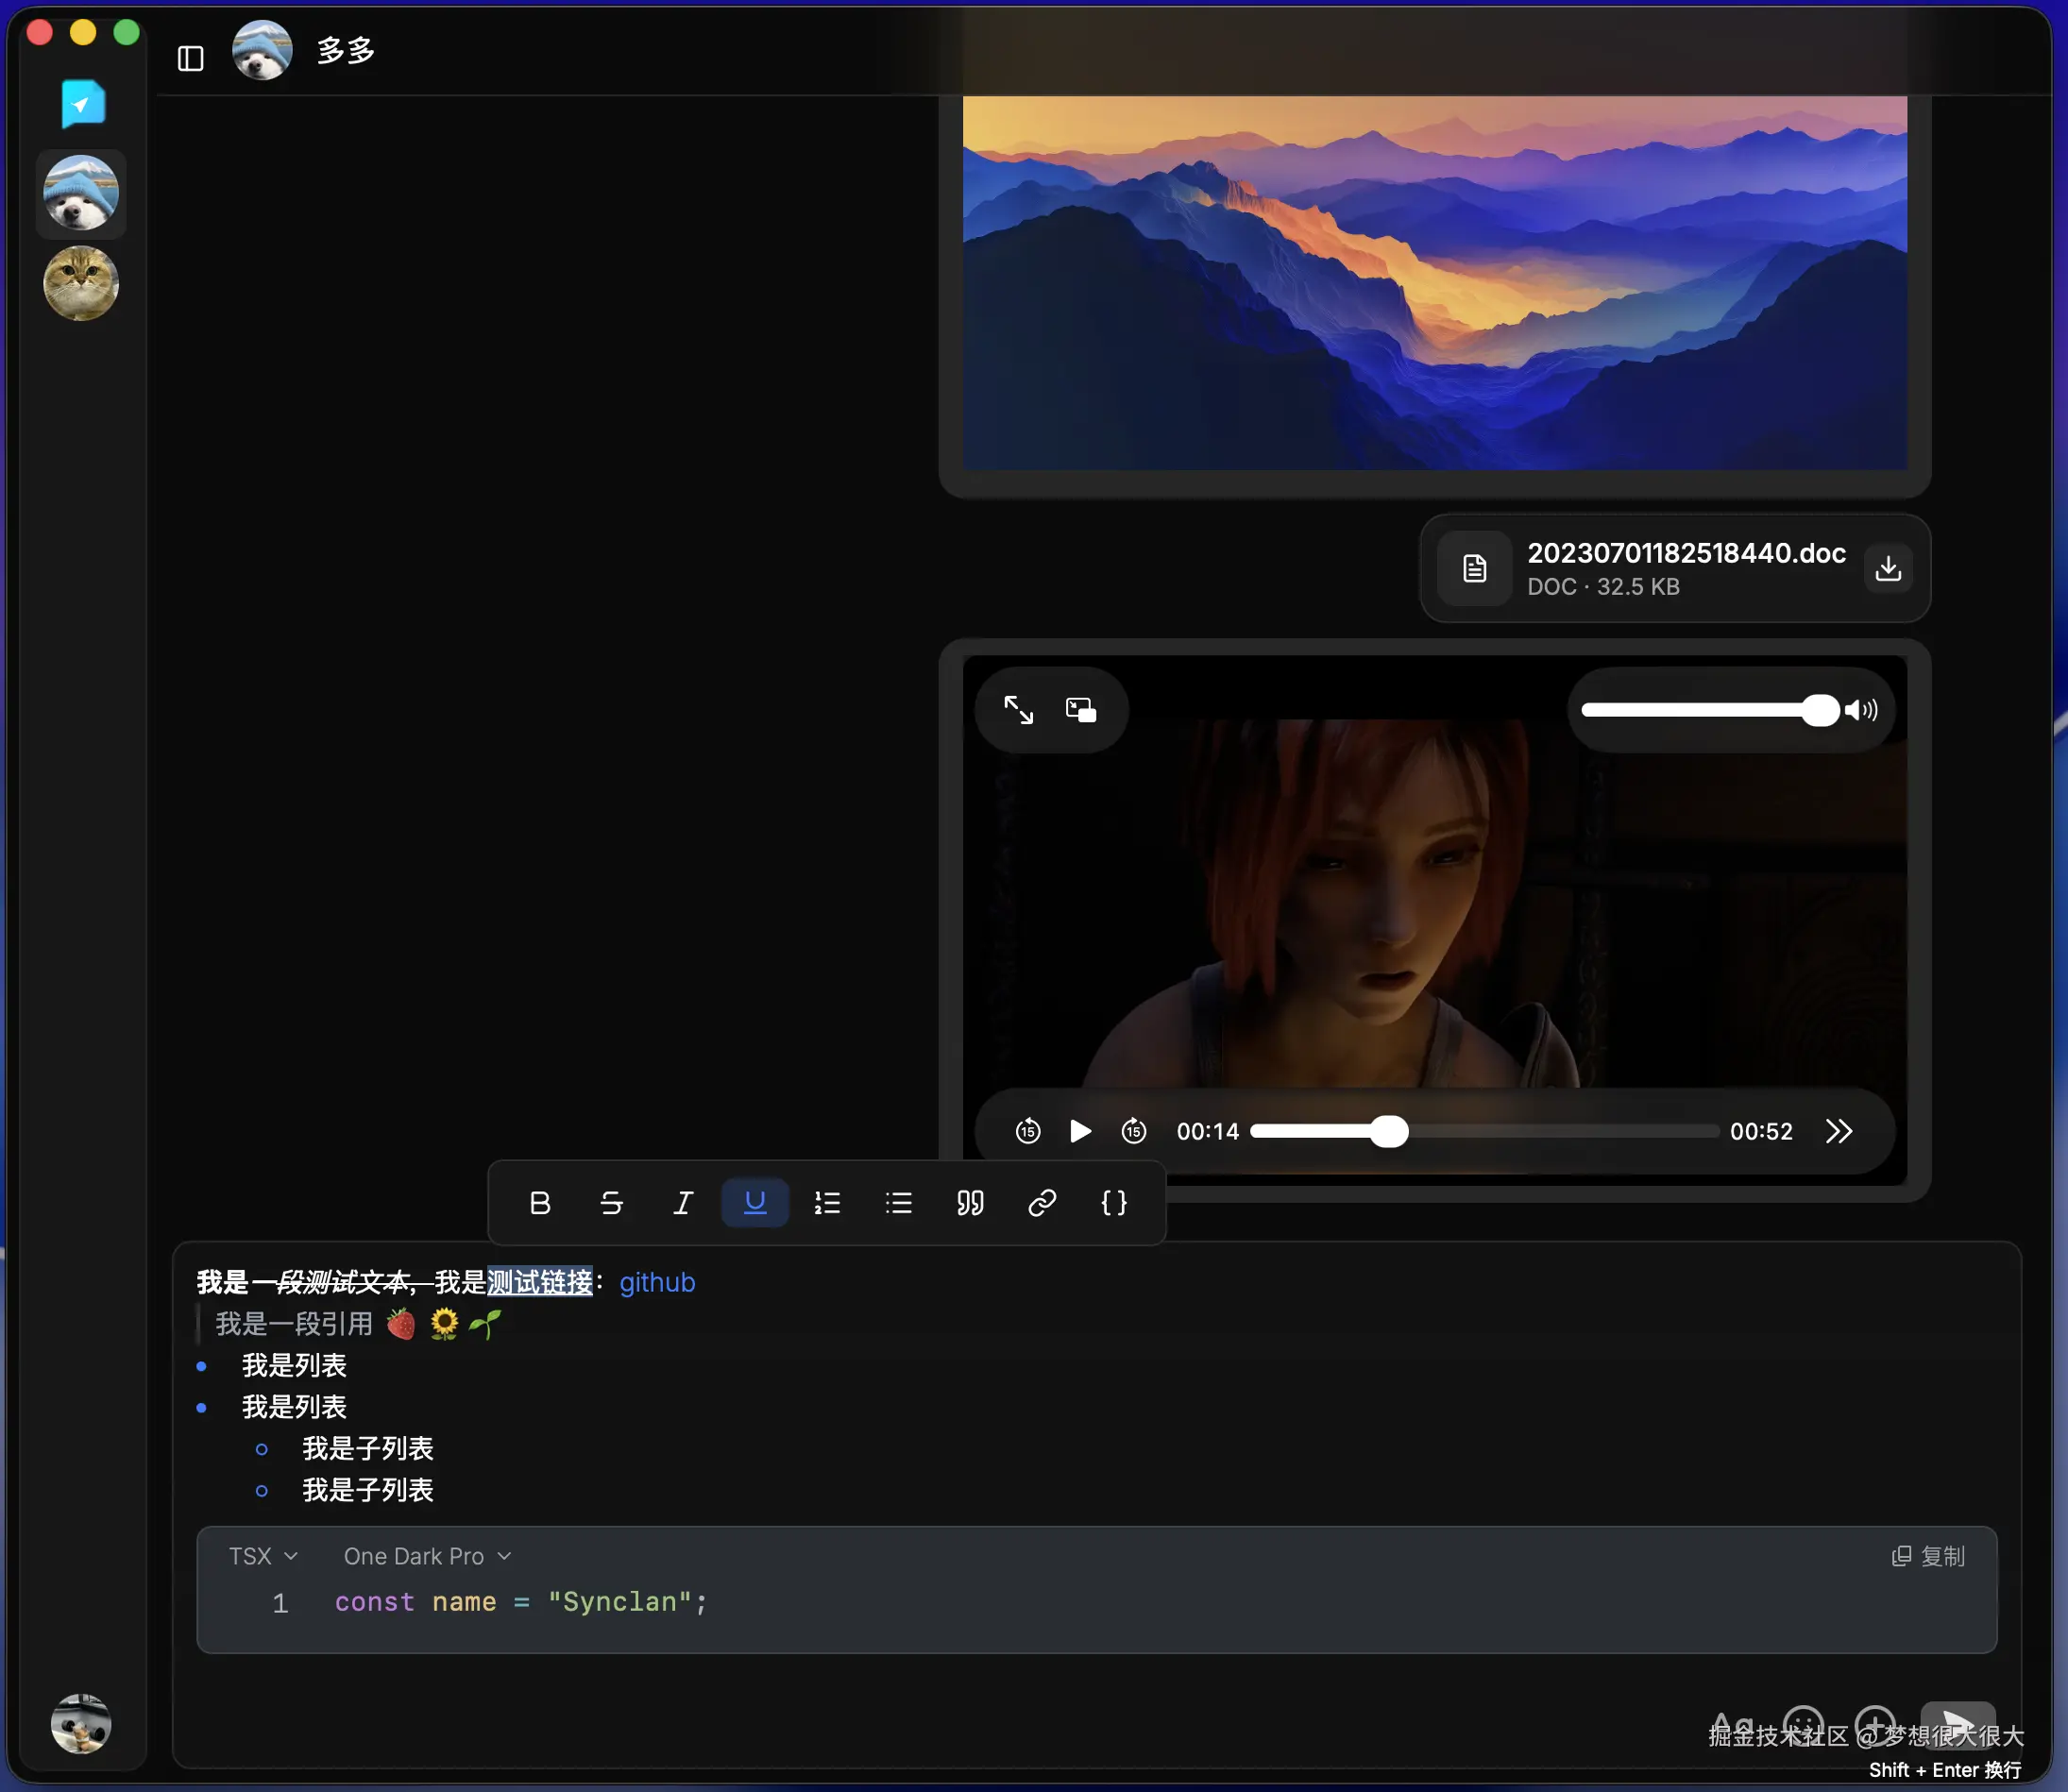
Task: Open the emoji picker
Action: (x=1804, y=1725)
